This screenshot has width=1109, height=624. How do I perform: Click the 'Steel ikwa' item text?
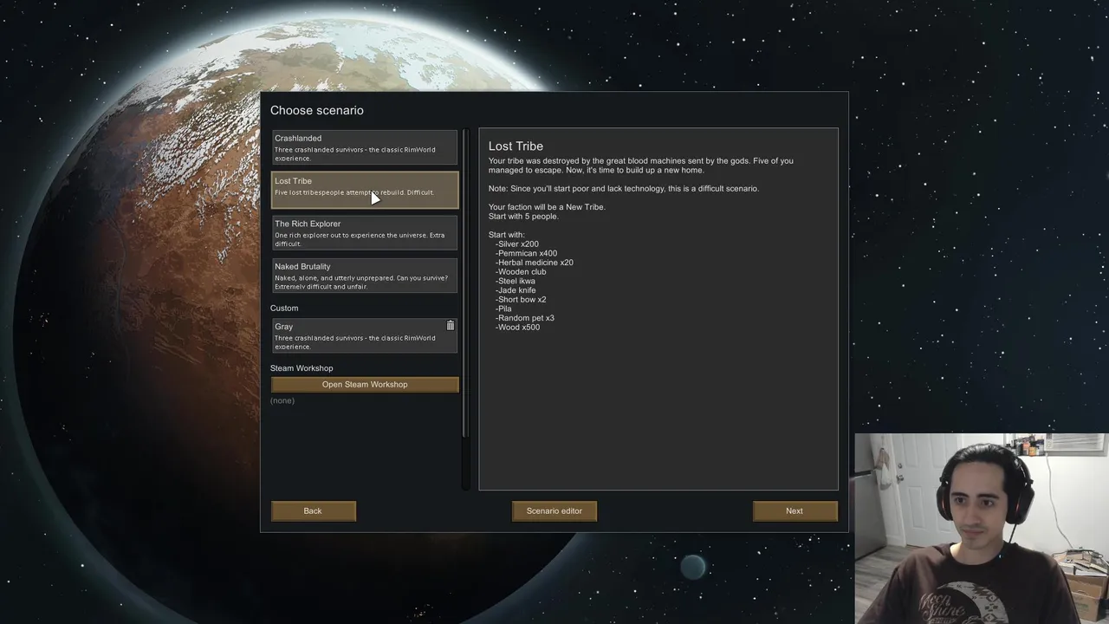[x=516, y=281]
